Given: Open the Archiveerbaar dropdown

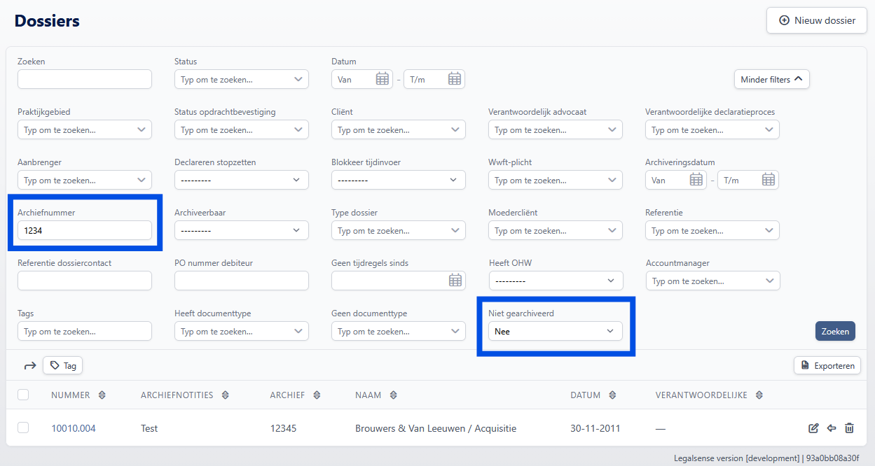Looking at the screenshot, I should (x=242, y=230).
